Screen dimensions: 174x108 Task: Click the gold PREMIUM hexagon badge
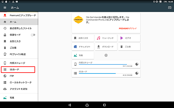(x=78, y=20)
